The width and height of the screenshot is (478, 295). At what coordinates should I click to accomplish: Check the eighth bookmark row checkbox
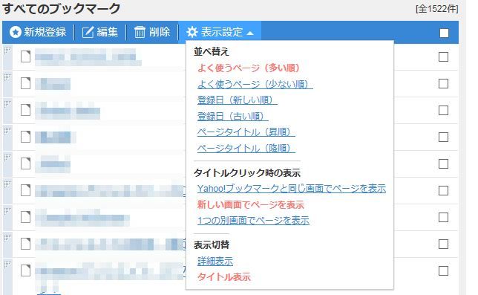coord(443,244)
